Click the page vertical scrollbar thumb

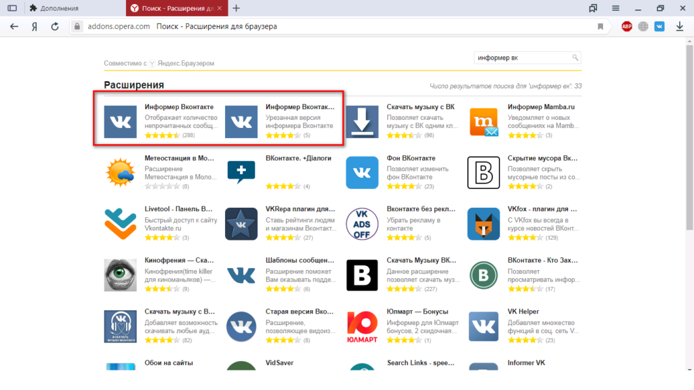tap(689, 137)
